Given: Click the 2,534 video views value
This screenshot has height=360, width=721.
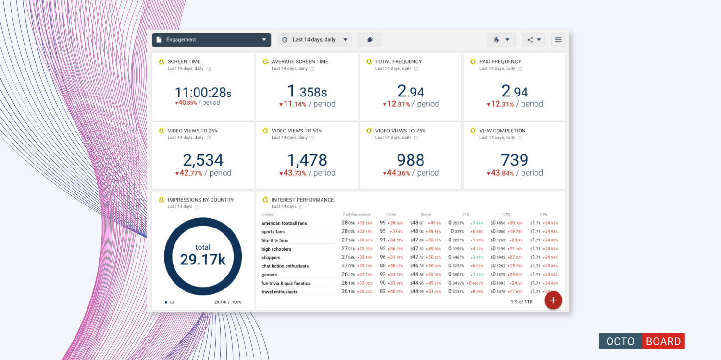Looking at the screenshot, I should pyautogui.click(x=203, y=160).
